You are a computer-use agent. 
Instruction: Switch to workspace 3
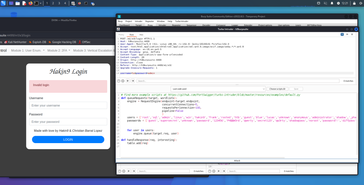(x=59, y=3)
